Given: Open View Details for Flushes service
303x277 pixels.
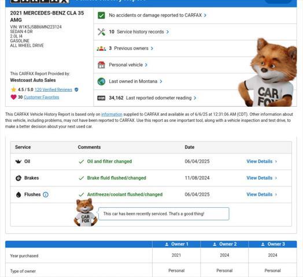Looking at the screenshot, I should click(x=261, y=194).
